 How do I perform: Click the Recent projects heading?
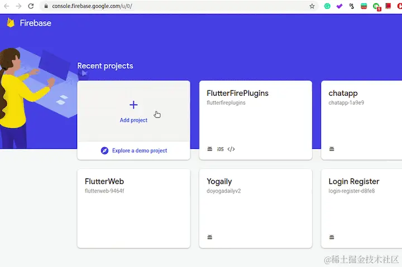click(105, 66)
